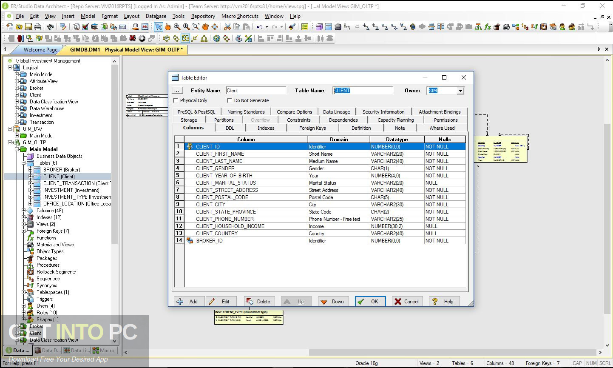The width and height of the screenshot is (613, 368).
Task: Open the Security Information tab
Action: pyautogui.click(x=383, y=112)
